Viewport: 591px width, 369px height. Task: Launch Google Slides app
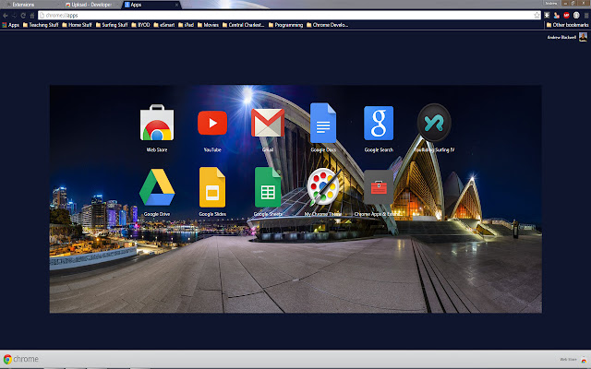(212, 188)
